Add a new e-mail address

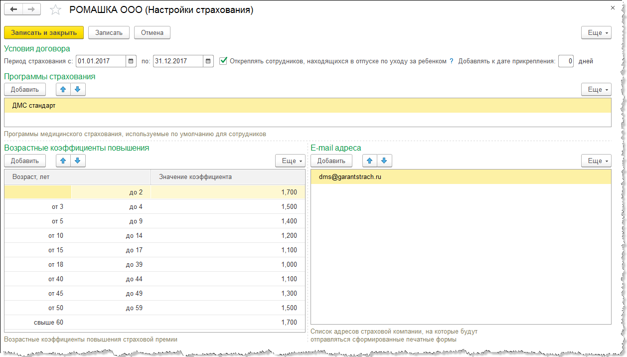coord(331,161)
